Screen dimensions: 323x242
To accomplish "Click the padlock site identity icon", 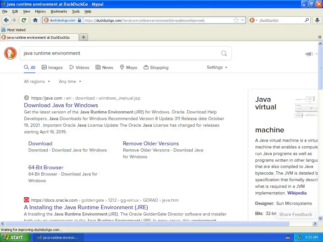I will point(79,20).
